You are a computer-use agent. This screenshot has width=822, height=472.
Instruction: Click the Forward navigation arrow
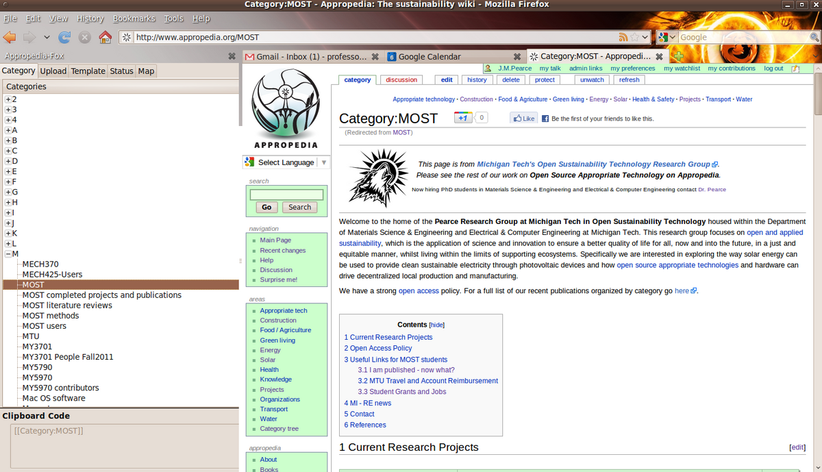tap(29, 37)
